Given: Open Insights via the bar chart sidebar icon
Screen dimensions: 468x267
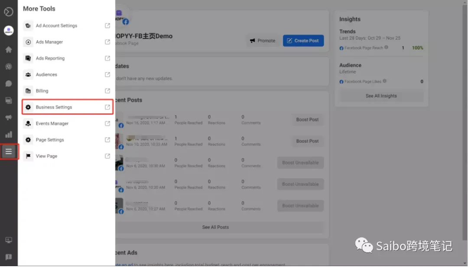Looking at the screenshot, I should (9, 135).
